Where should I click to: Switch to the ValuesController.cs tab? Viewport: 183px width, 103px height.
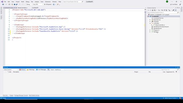(x=23, y=8)
